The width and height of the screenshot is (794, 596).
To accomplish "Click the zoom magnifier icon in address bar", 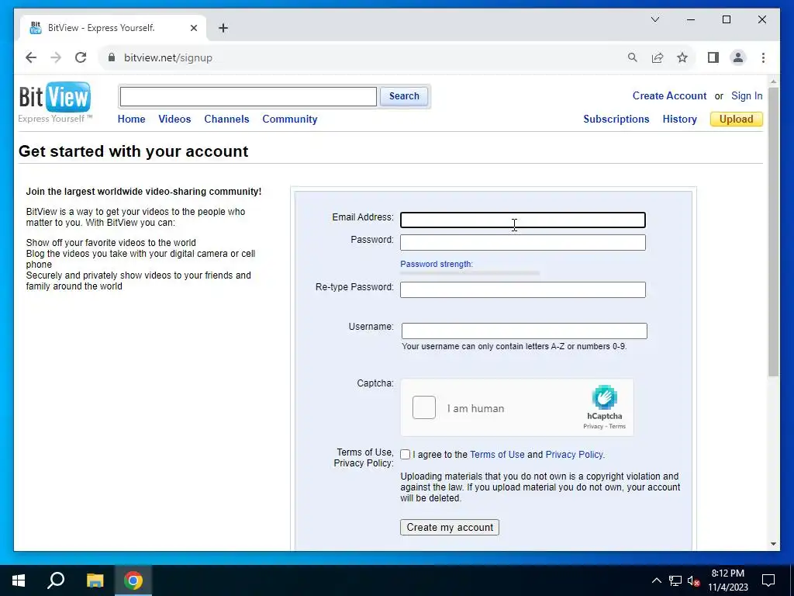I will (x=633, y=57).
